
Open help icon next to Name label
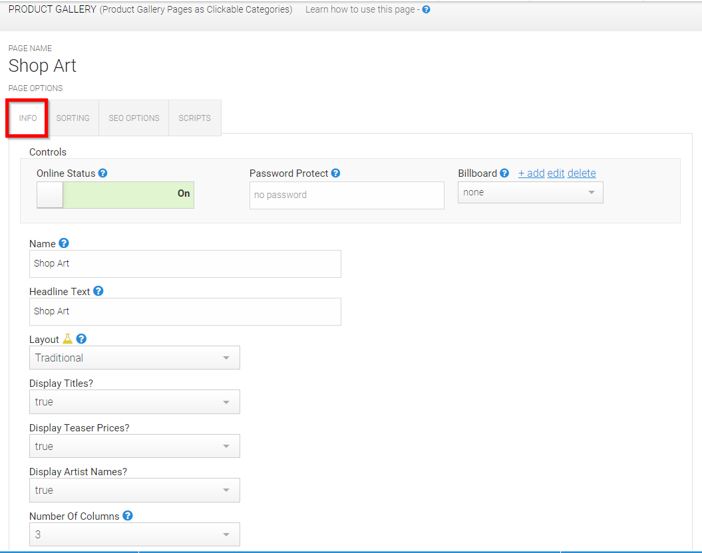(x=64, y=243)
